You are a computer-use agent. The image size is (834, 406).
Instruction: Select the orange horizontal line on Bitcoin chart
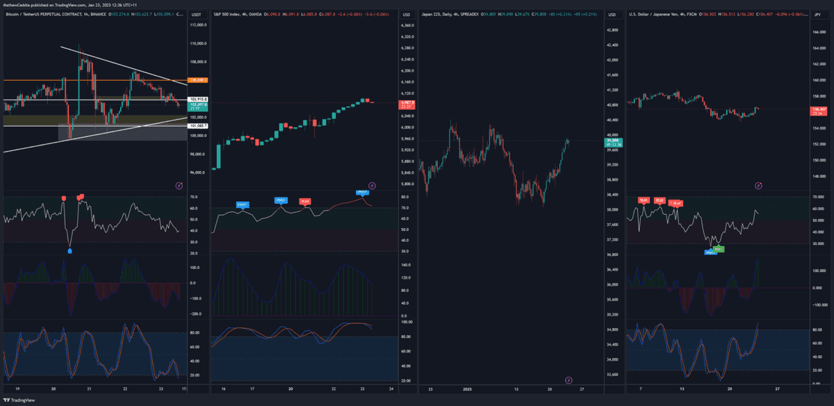tap(94, 81)
